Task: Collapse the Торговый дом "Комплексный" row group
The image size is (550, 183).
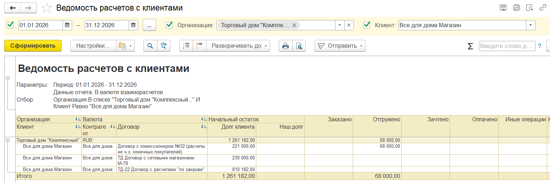Action: tap(8, 140)
